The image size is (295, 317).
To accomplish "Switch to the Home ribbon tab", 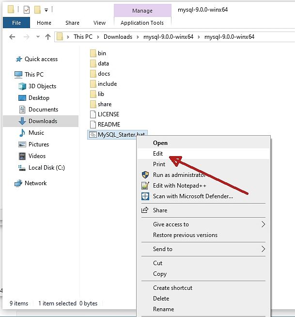I will click(x=44, y=23).
